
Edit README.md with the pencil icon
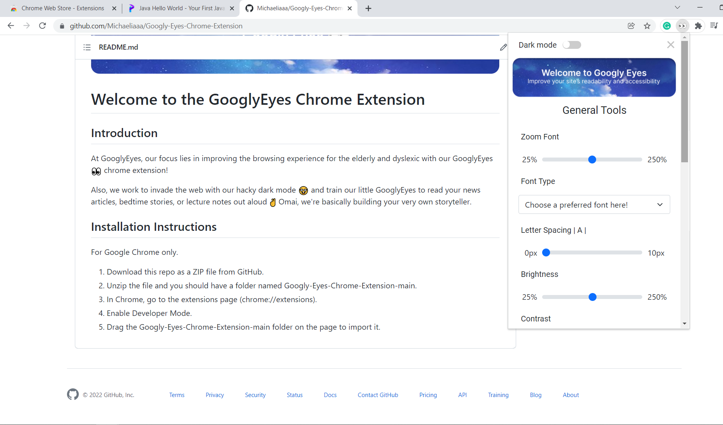point(503,47)
